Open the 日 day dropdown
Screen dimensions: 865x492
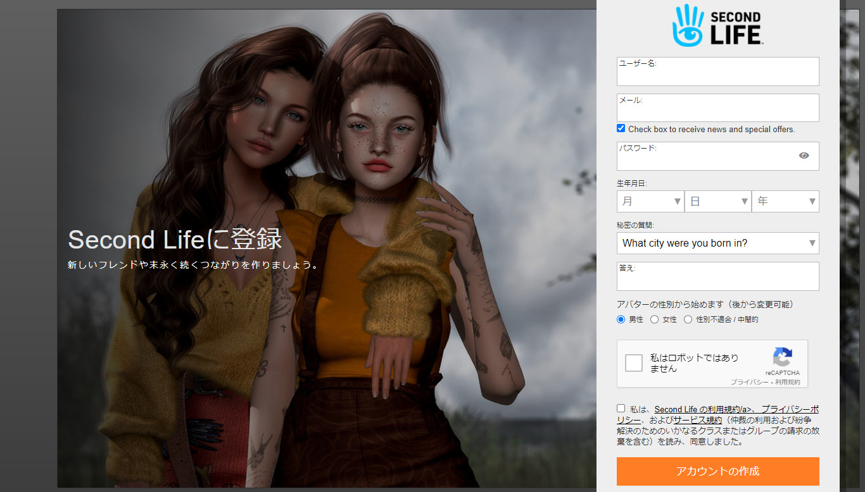pyautogui.click(x=717, y=201)
